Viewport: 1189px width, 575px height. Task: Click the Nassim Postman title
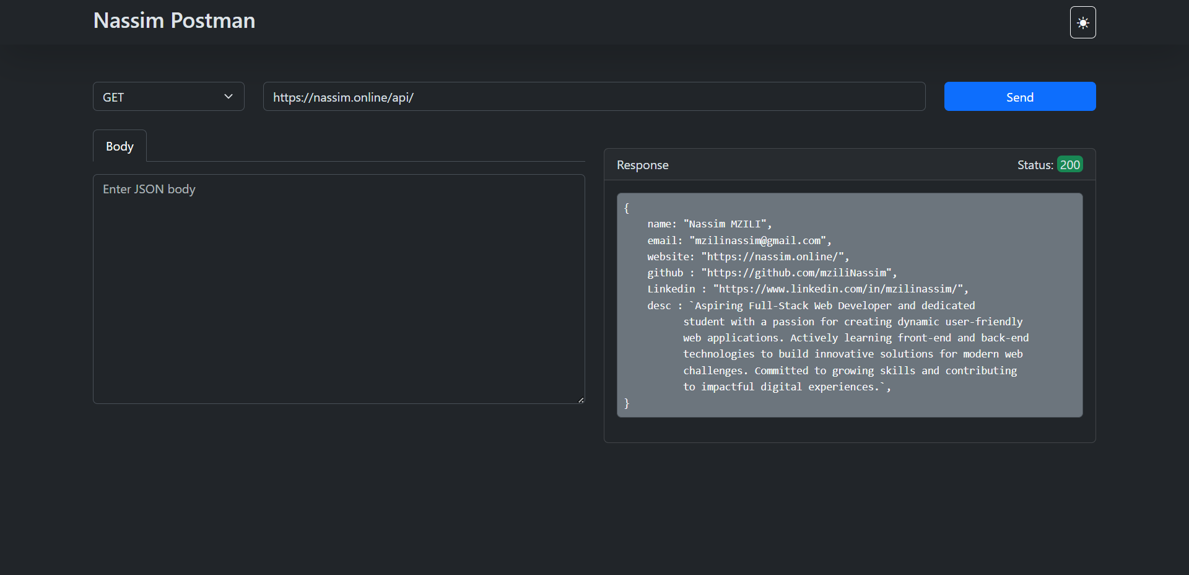click(x=174, y=20)
